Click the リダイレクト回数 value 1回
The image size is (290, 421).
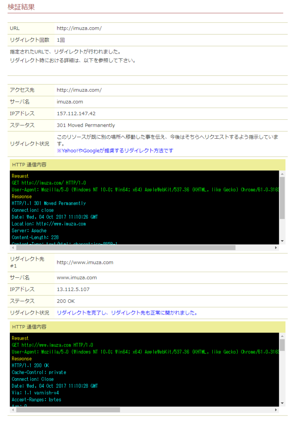click(x=61, y=40)
